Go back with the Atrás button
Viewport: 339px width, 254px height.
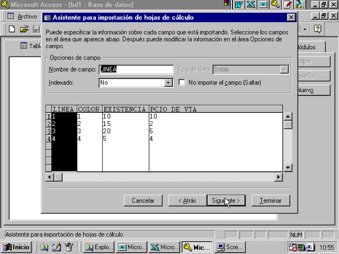187,200
